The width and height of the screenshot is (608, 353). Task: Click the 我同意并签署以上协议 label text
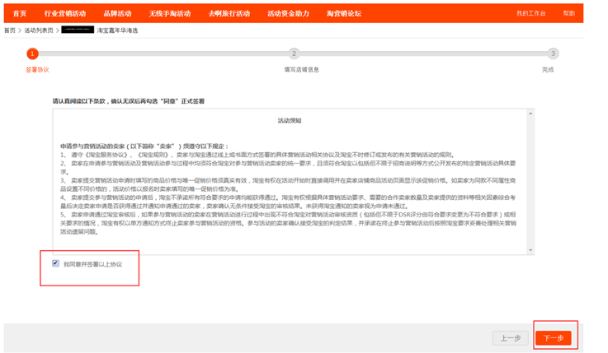pyautogui.click(x=92, y=264)
